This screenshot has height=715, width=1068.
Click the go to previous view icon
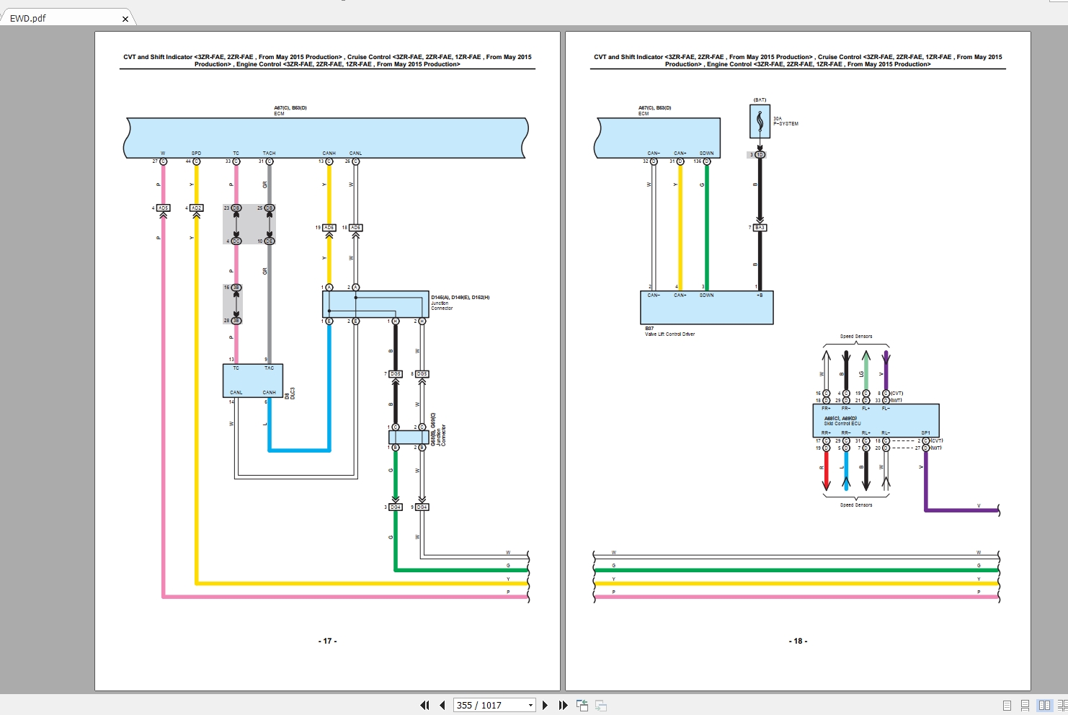coord(582,705)
